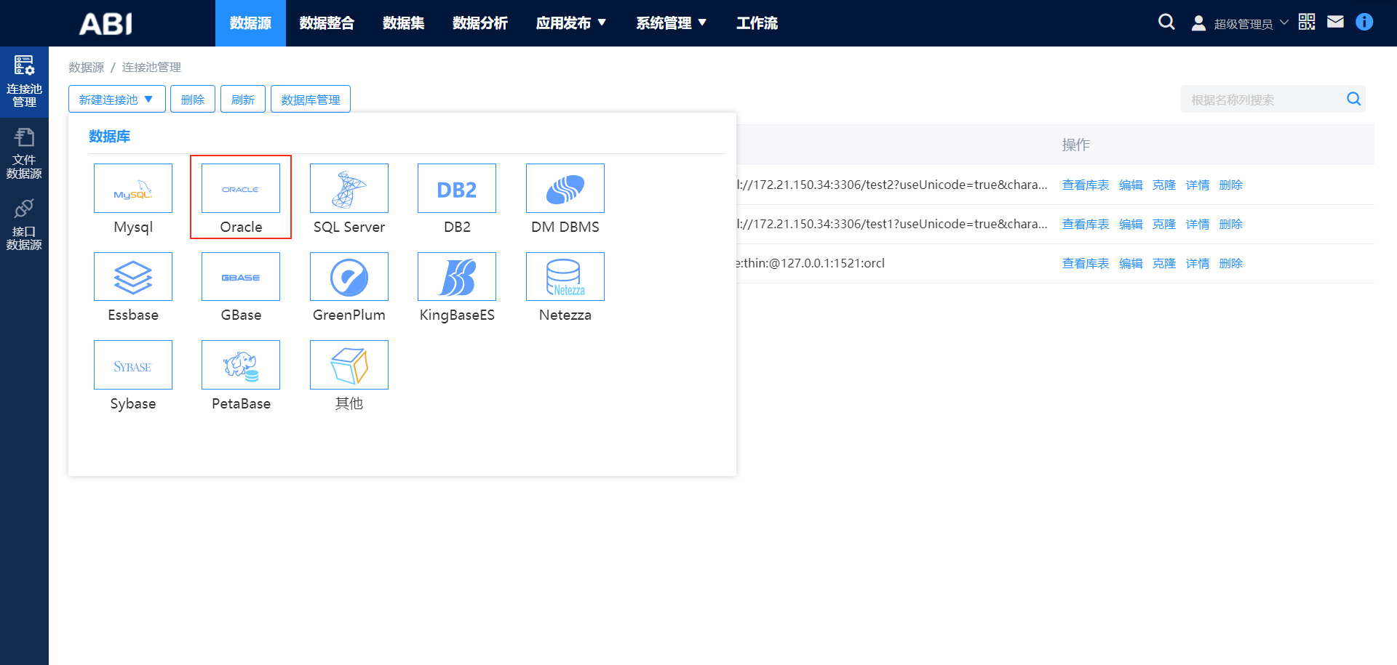The height and width of the screenshot is (665, 1397).
Task: Open 连接池管理 in the left sidebar
Action: tap(24, 82)
